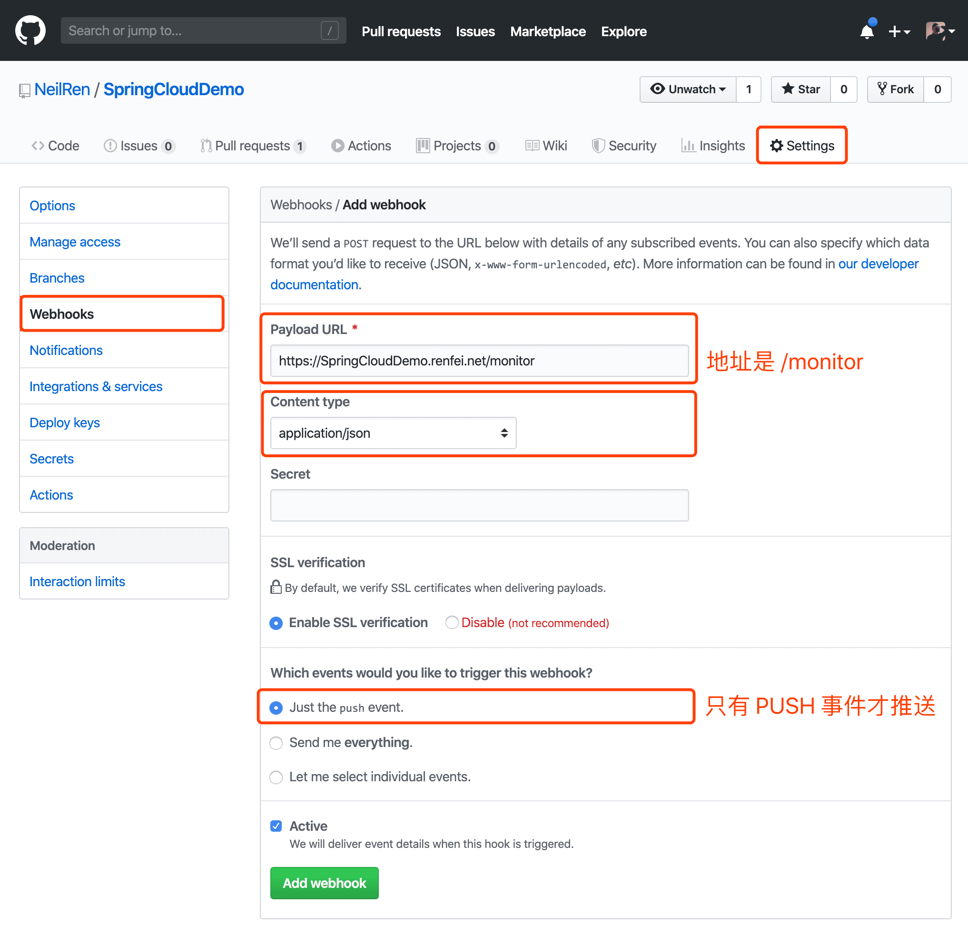Viewport: 968px width, 944px height.
Task: Click the Payload URL input field
Action: pyautogui.click(x=479, y=361)
